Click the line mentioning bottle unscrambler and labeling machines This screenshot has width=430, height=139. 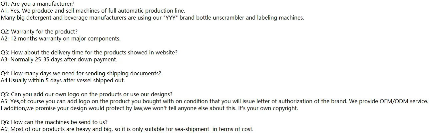(152, 18)
